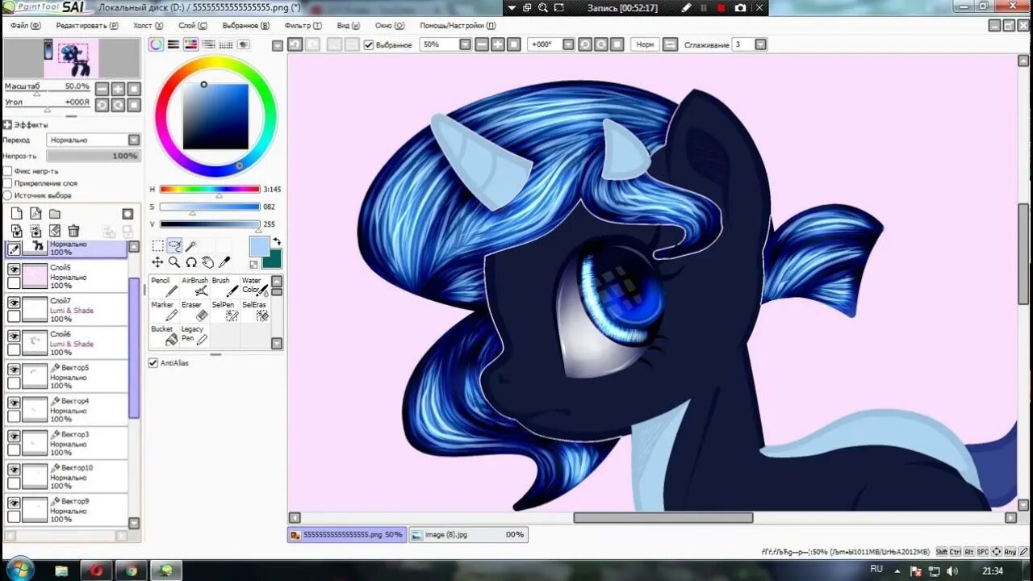The width and height of the screenshot is (1033, 581).
Task: Show the color wheel panel
Action: (x=157, y=44)
